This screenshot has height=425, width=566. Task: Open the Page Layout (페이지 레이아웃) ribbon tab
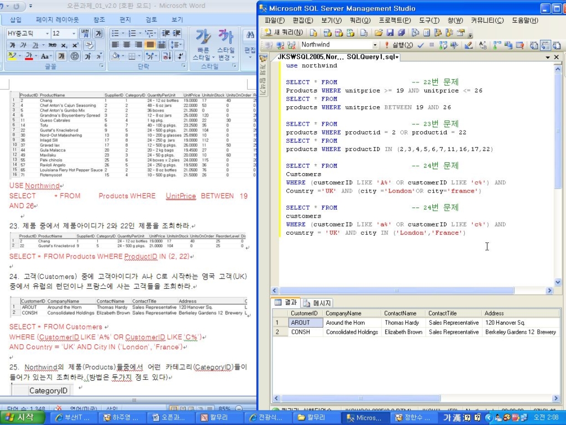point(57,20)
